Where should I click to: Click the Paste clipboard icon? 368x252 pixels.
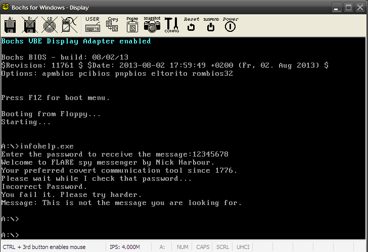tap(132, 24)
